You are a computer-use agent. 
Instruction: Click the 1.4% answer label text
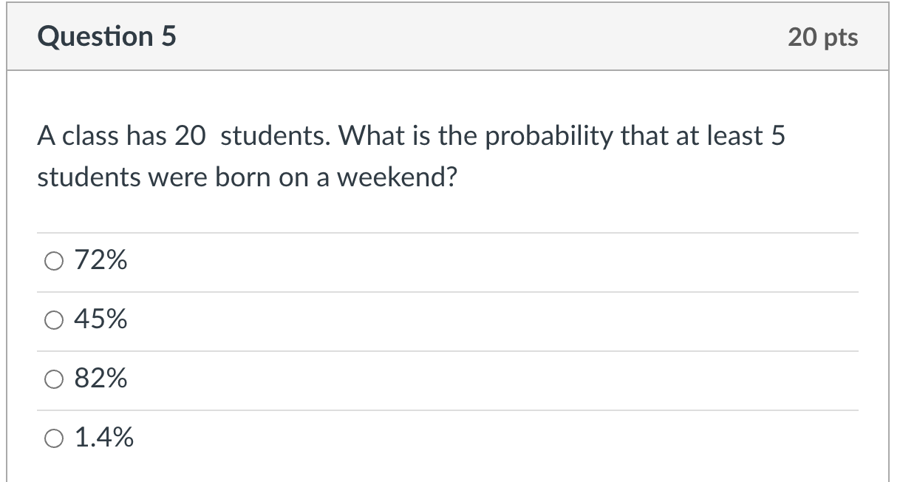click(x=104, y=439)
